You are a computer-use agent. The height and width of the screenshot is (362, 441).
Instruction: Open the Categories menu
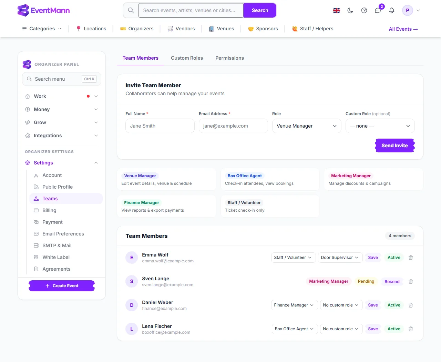click(x=42, y=29)
